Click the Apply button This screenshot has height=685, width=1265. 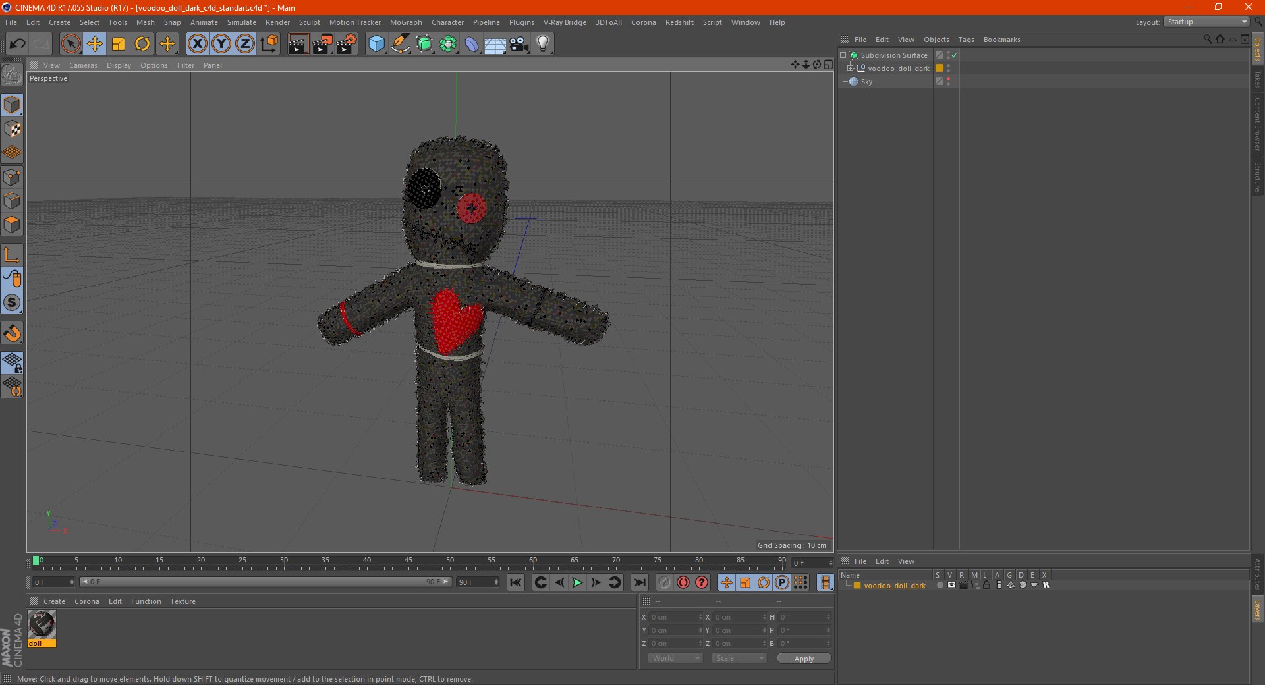coord(804,658)
